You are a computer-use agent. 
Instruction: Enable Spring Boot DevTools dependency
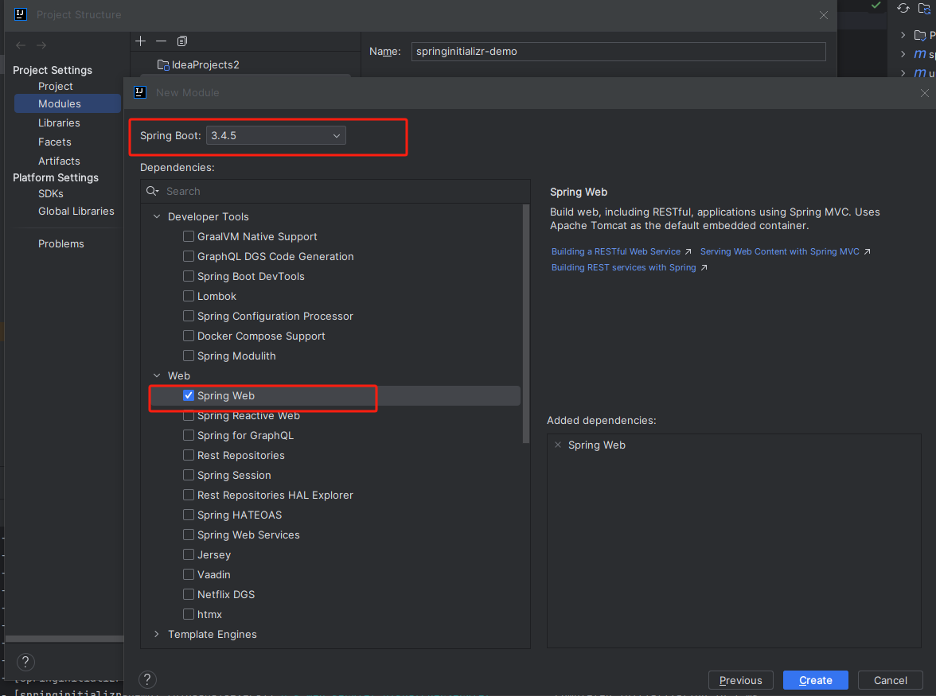coord(189,276)
